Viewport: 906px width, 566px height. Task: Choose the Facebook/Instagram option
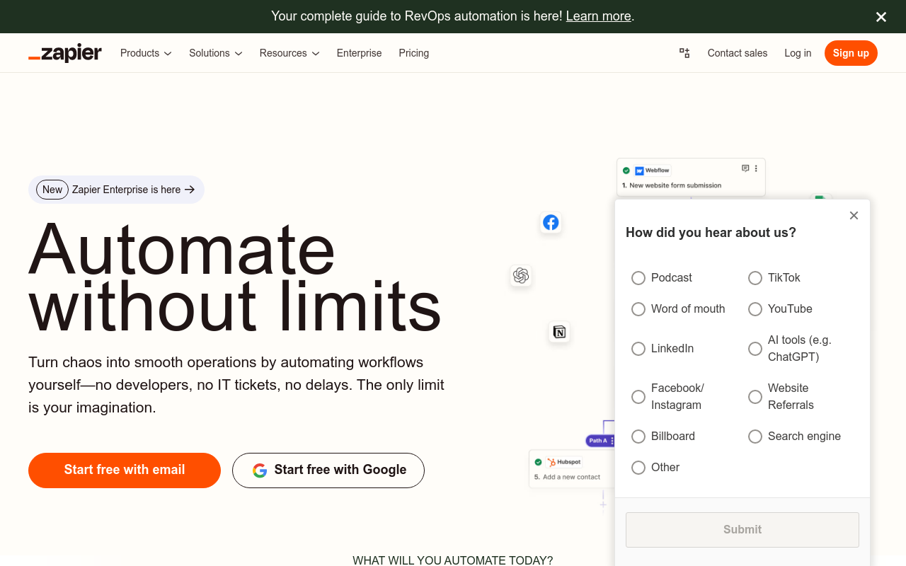coord(638,397)
